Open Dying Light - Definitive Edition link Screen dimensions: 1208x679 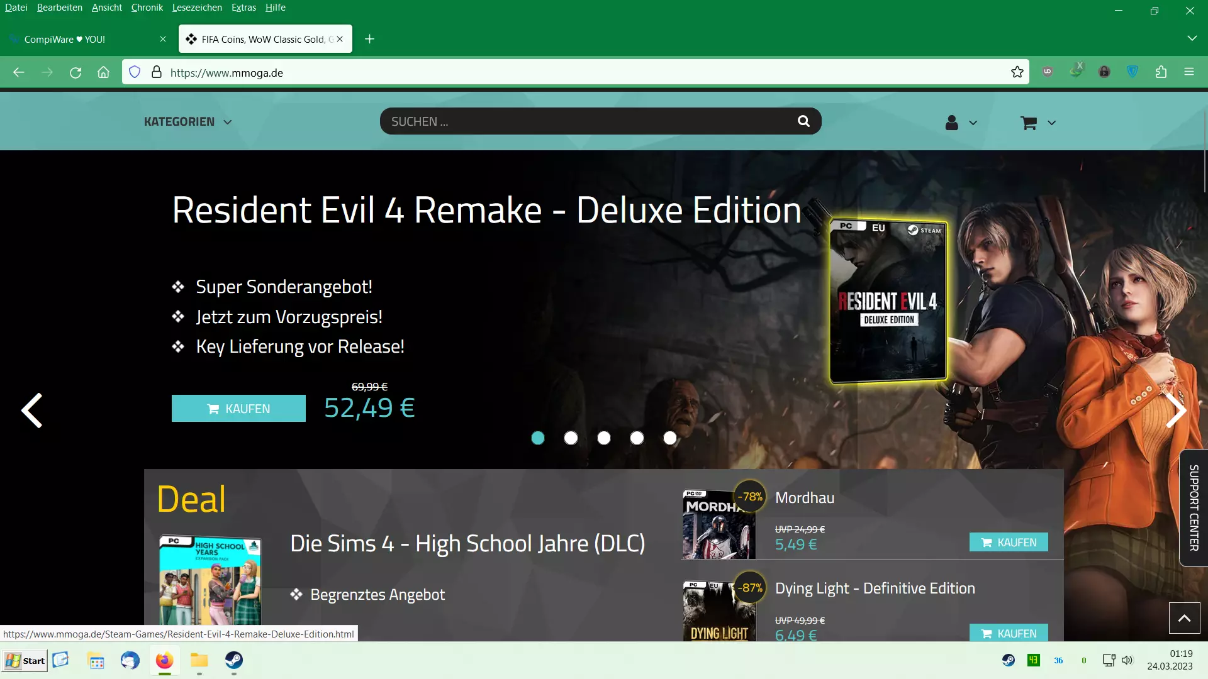click(875, 588)
